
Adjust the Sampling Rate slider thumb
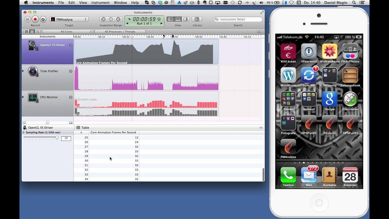[57, 138]
